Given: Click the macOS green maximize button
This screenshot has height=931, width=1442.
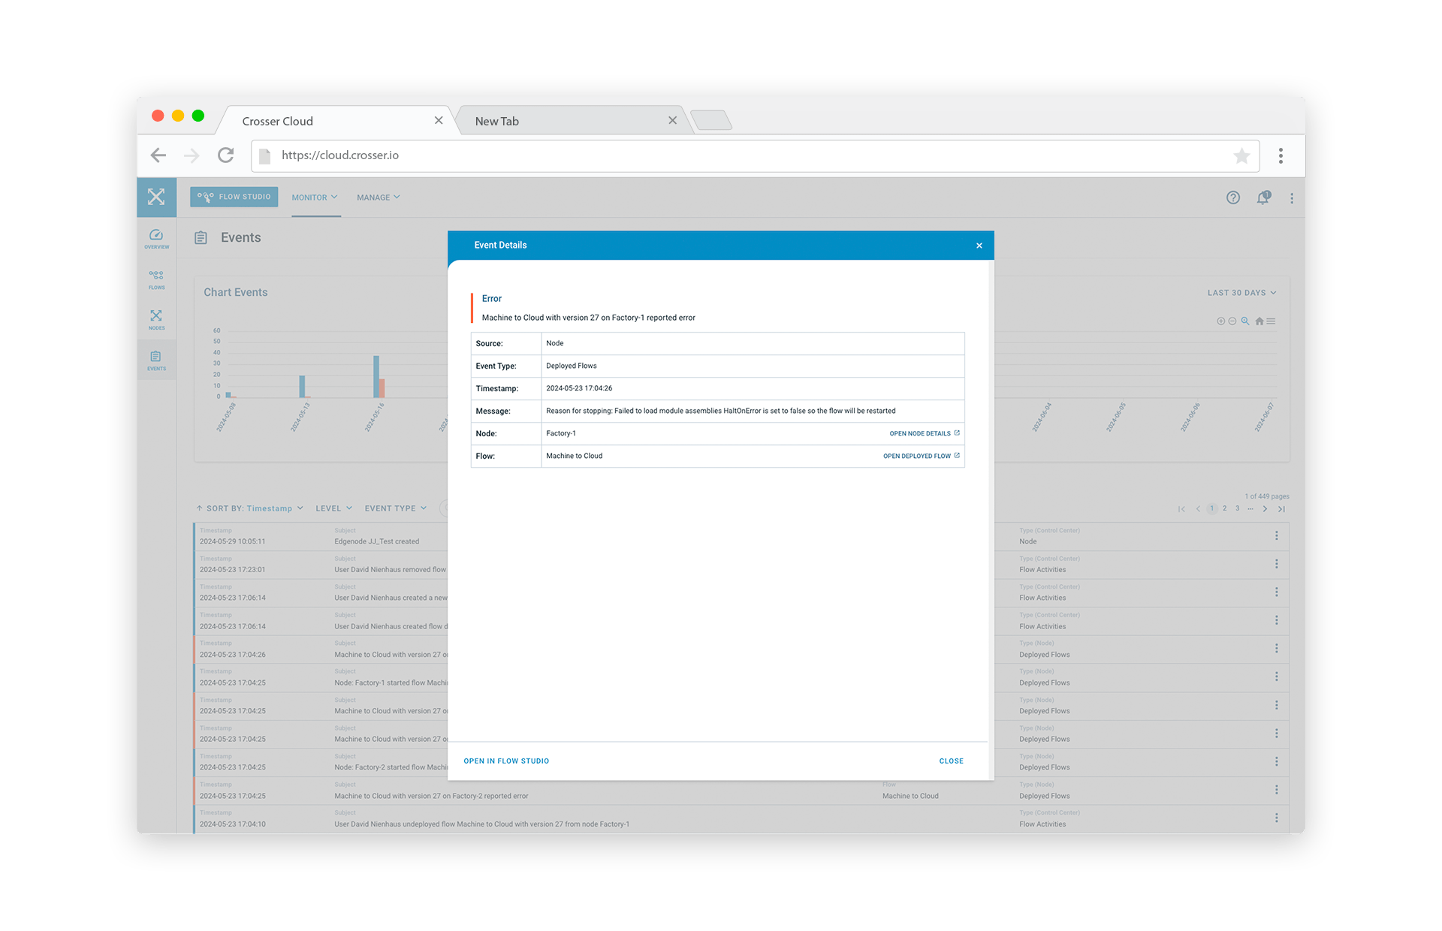Looking at the screenshot, I should [x=198, y=116].
